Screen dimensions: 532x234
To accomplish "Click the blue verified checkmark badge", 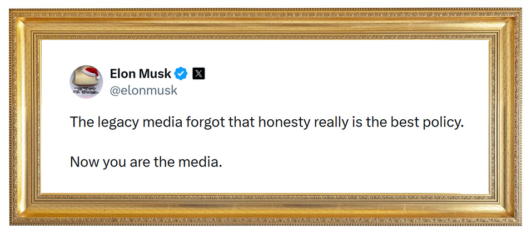I will click(181, 73).
